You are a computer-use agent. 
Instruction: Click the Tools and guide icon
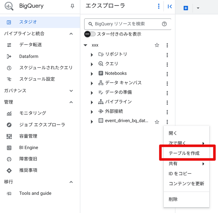click(9, 193)
